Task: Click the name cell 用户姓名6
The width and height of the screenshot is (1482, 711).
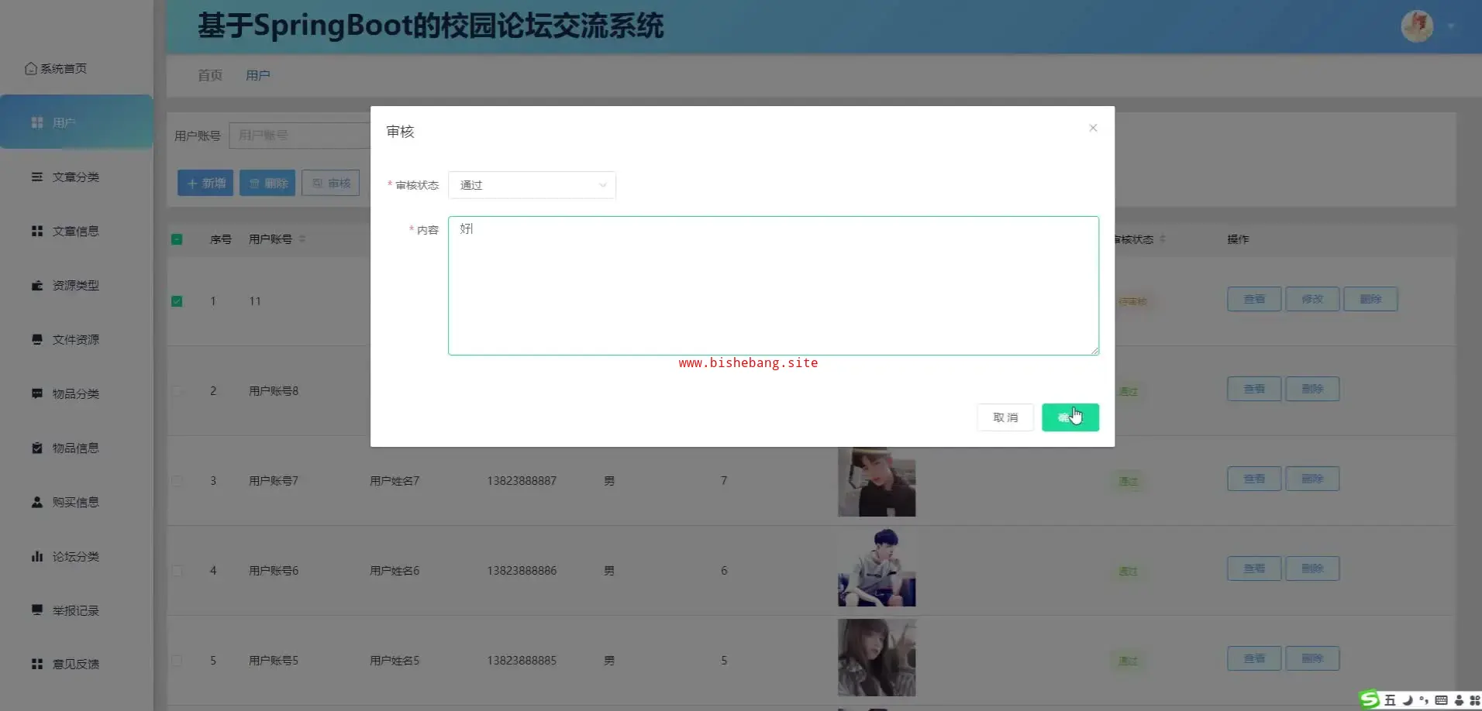Action: point(395,571)
